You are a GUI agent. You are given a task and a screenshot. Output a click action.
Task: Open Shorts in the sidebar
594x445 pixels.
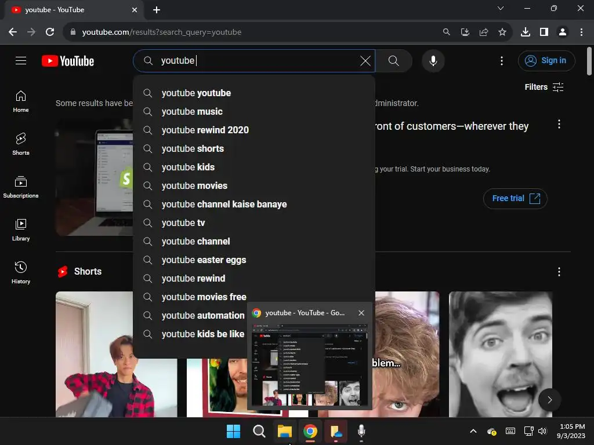(21, 144)
